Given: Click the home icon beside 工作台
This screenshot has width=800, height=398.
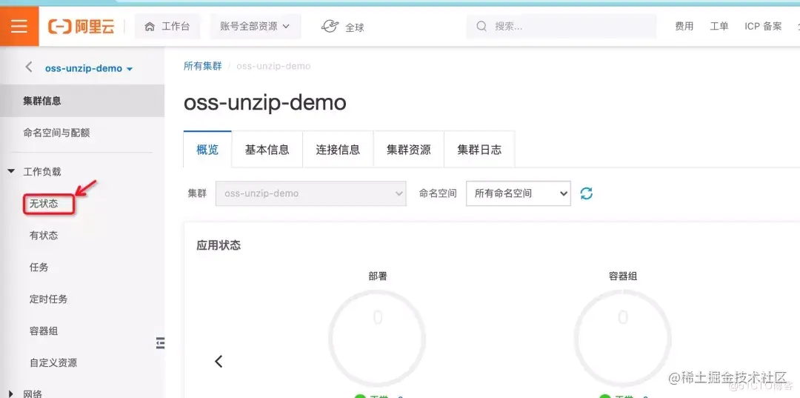Looking at the screenshot, I should click(150, 27).
